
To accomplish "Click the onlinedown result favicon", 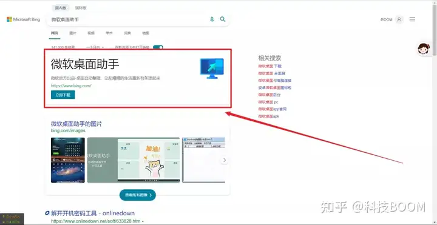I will coord(47,213).
